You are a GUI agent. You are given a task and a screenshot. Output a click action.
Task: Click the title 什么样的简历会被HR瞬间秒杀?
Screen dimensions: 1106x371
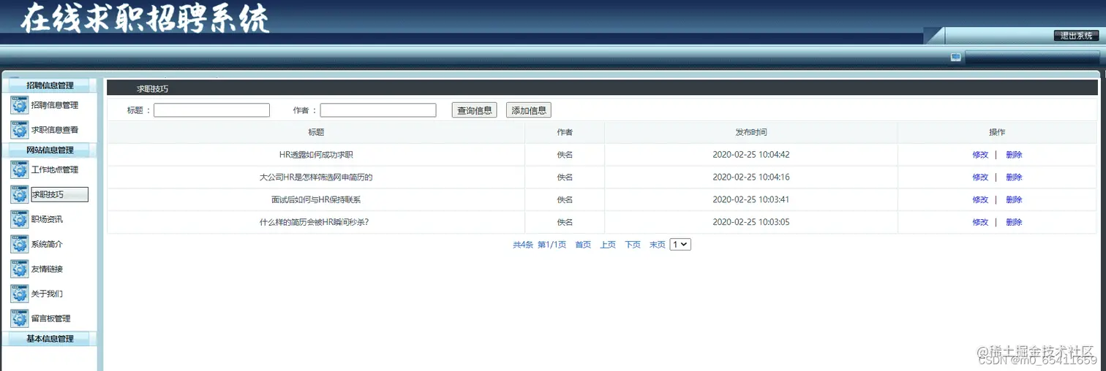click(x=314, y=223)
